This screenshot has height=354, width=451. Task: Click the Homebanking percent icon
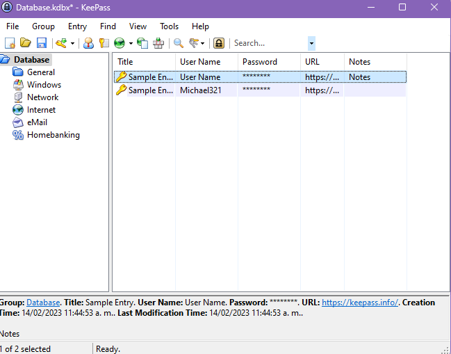click(x=18, y=135)
